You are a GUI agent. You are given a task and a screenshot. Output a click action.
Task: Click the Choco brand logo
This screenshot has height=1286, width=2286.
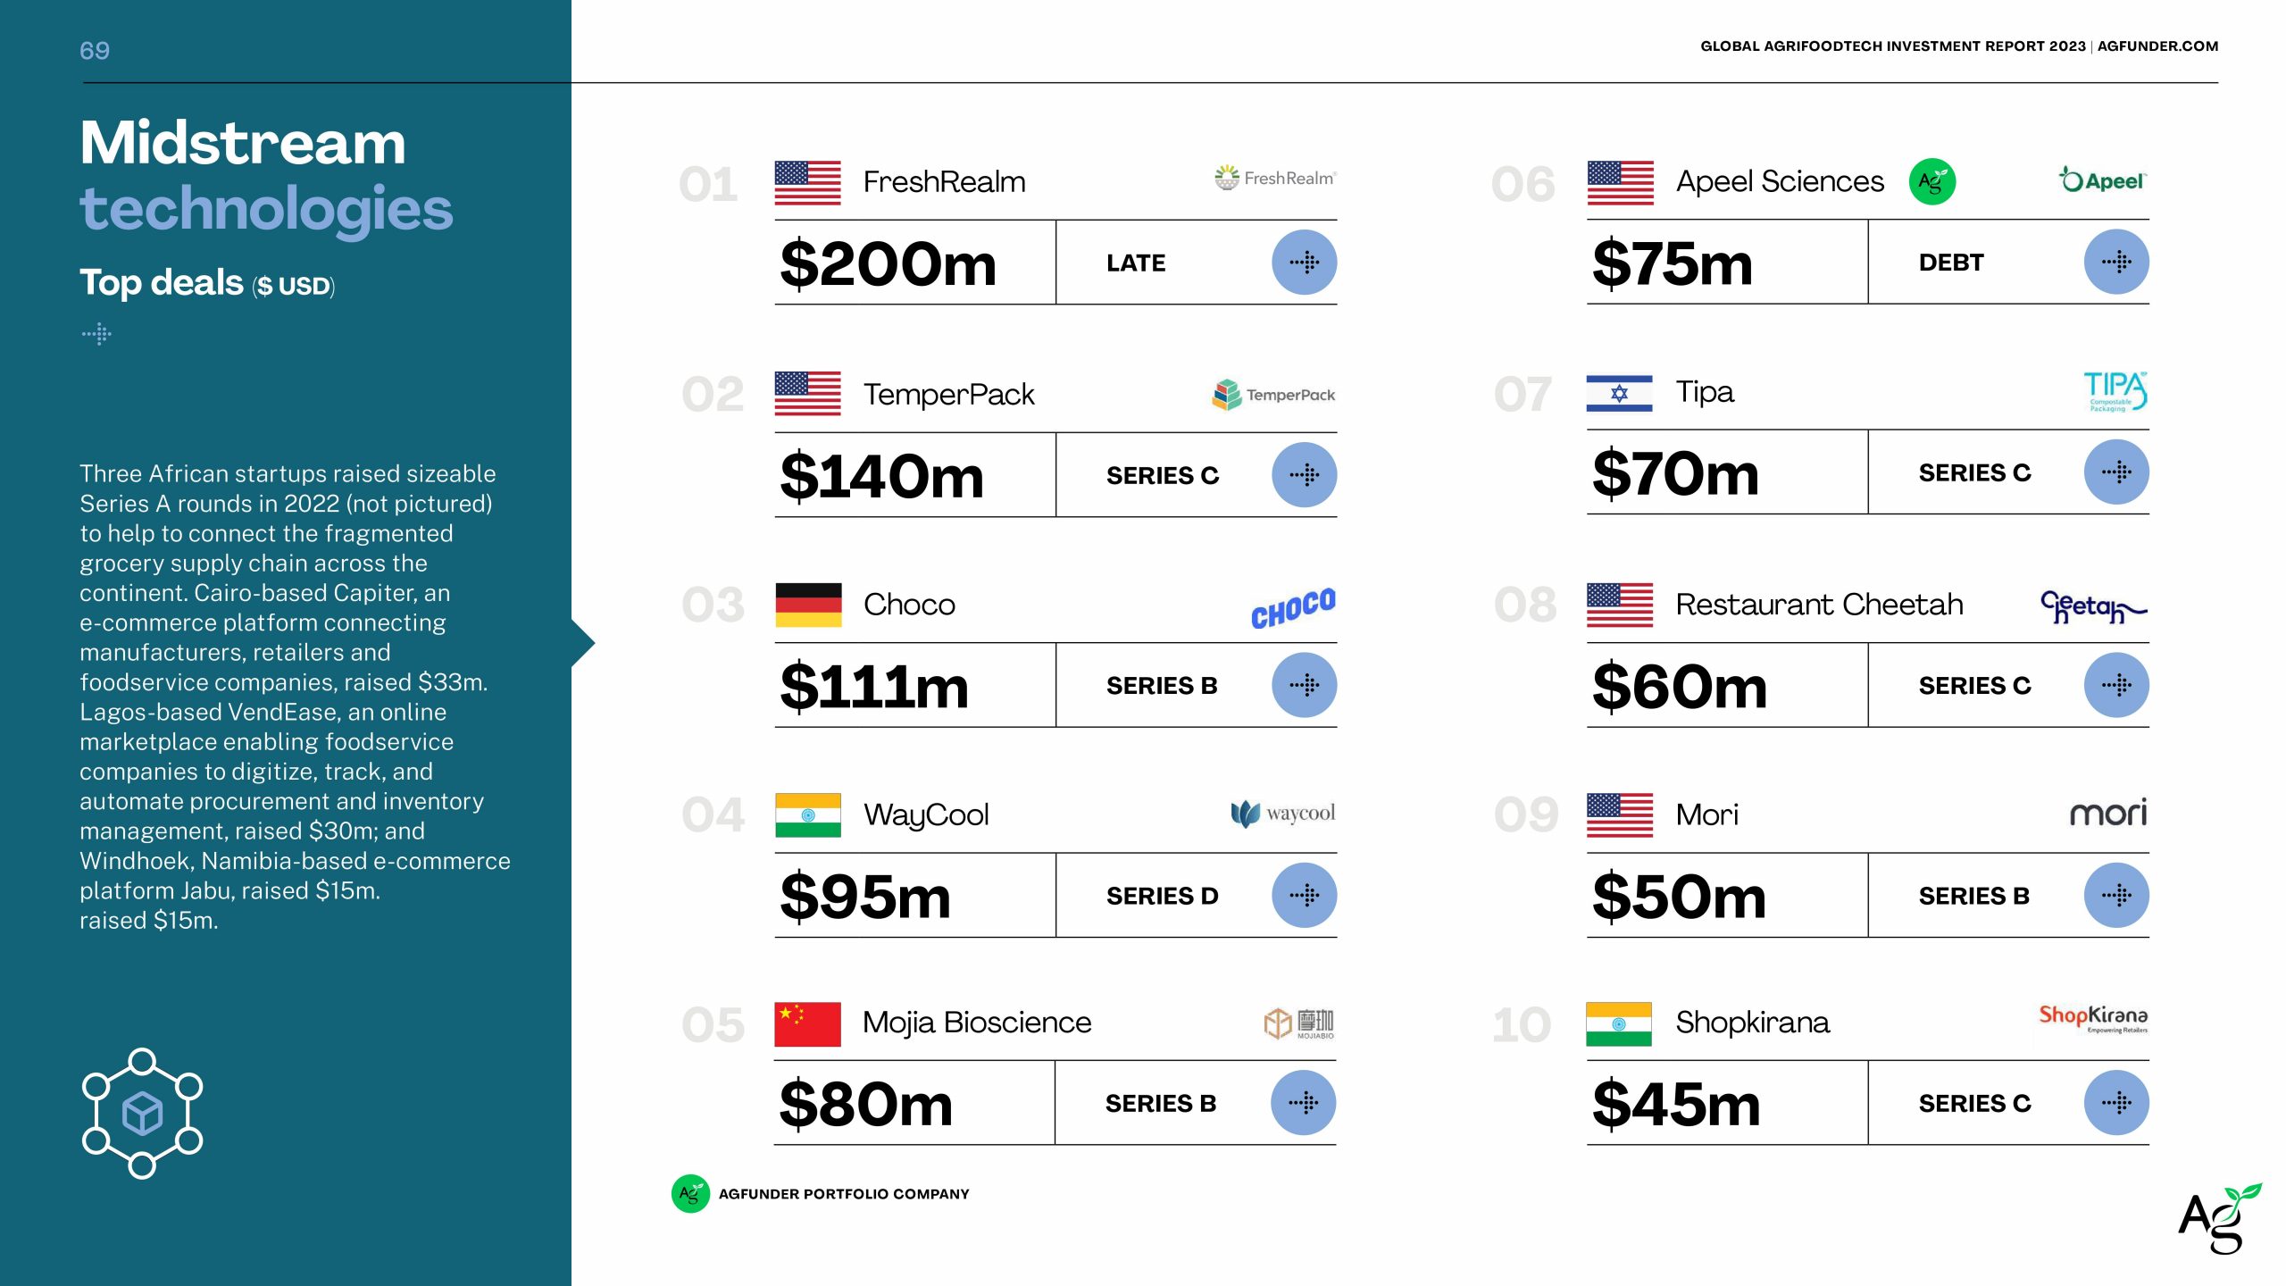click(x=1292, y=607)
